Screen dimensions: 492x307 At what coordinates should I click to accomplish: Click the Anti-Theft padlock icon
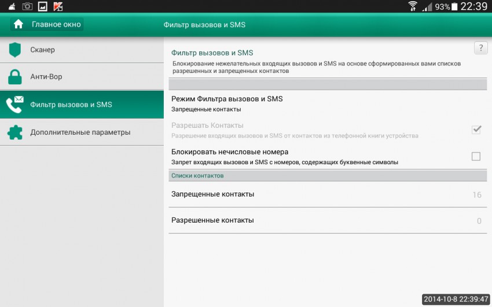pyautogui.click(x=14, y=77)
